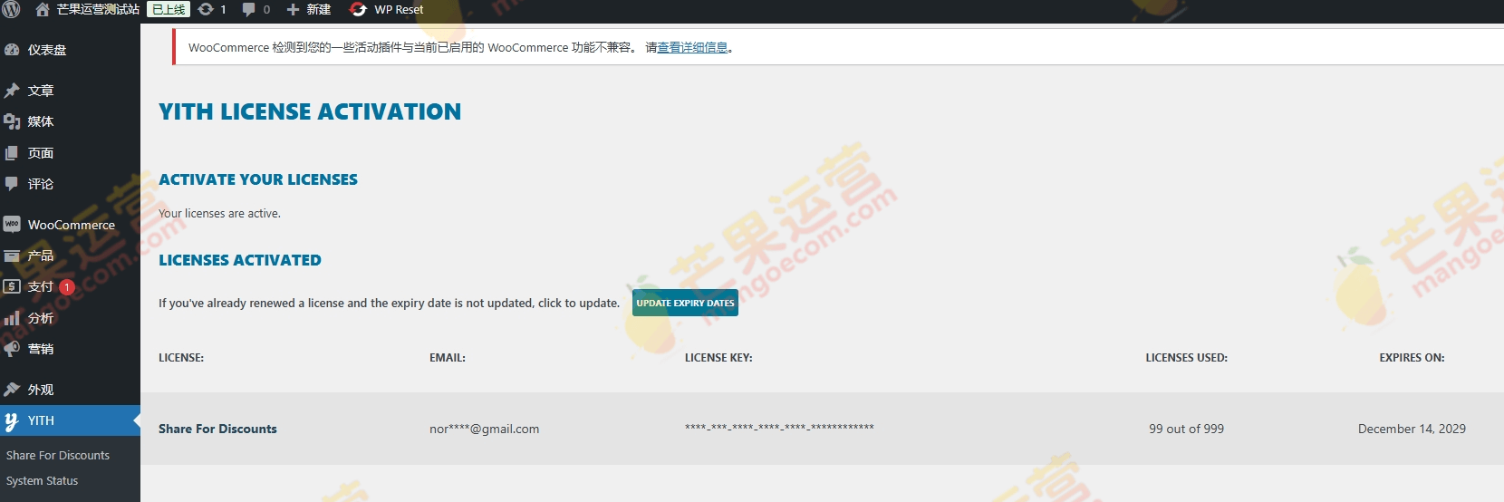1504x502 pixels.
Task: Click the masked license key value
Action: [779, 427]
